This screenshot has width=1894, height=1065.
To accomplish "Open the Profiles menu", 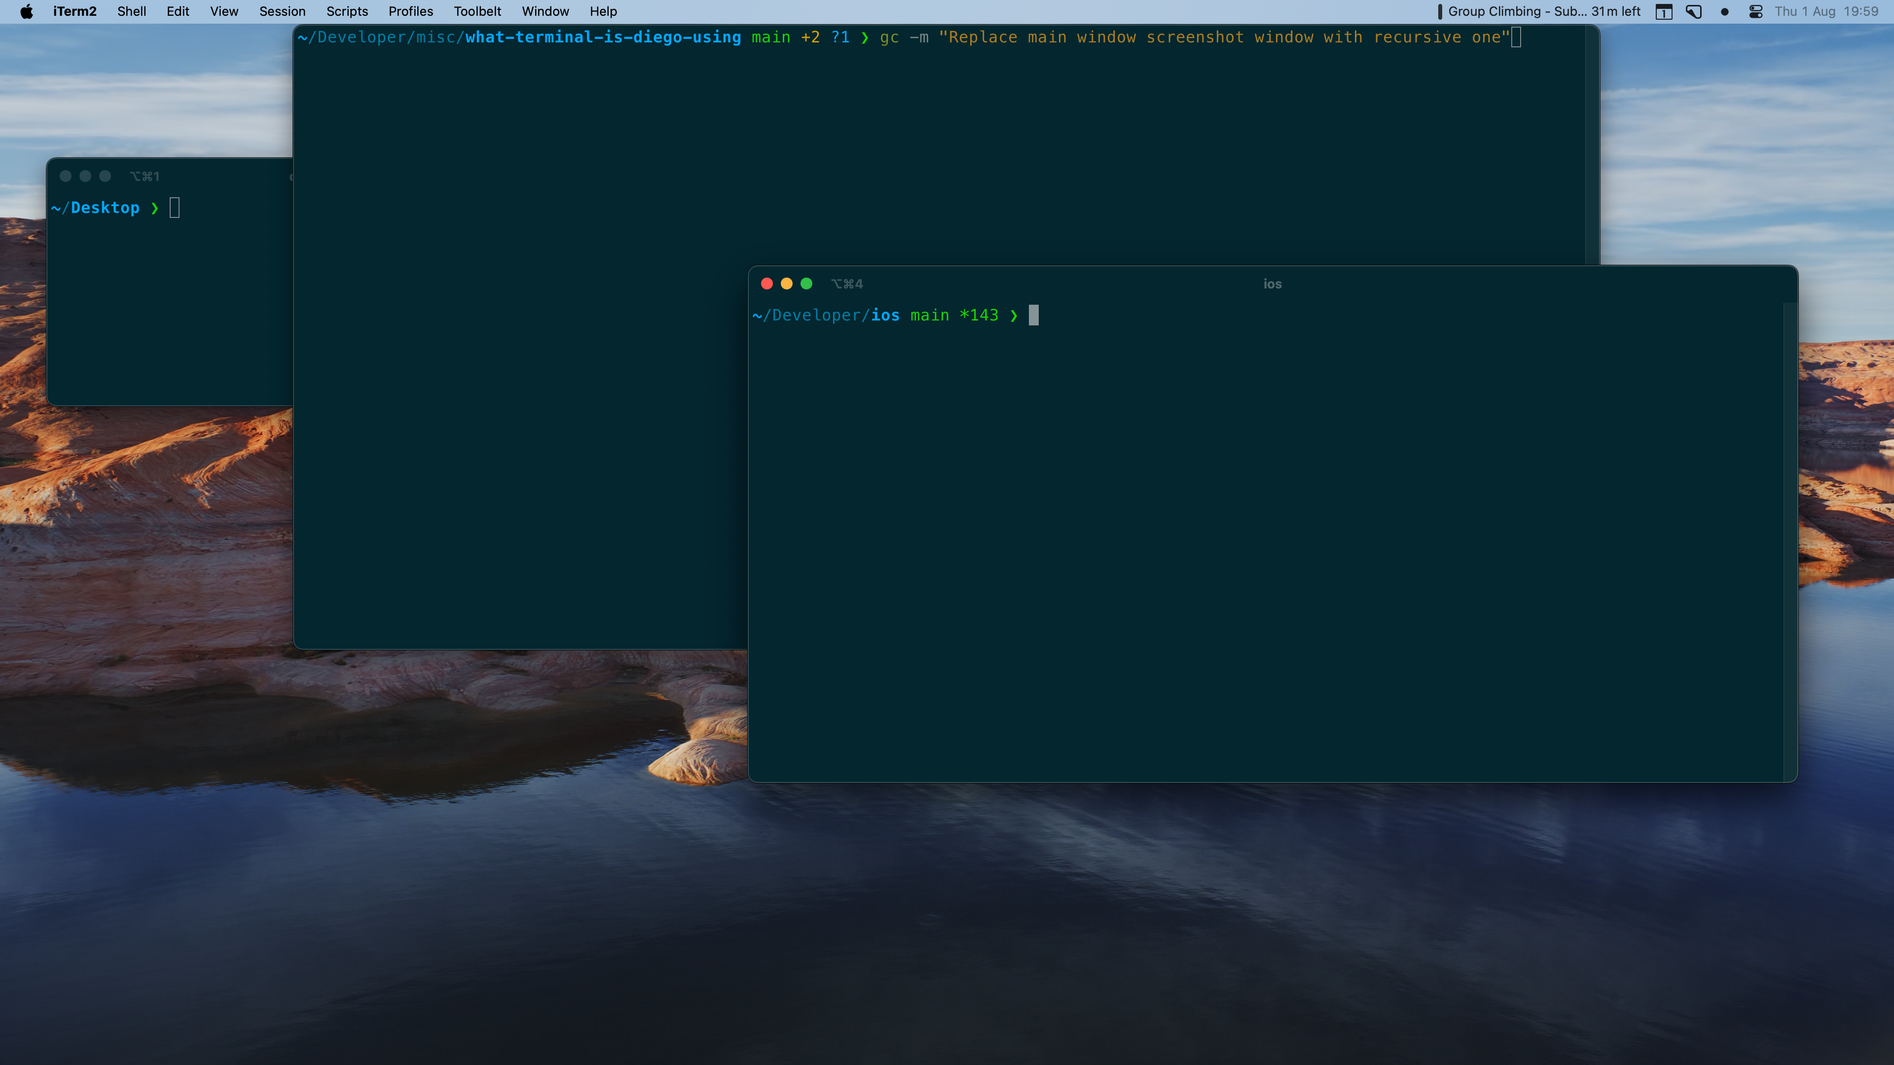I will click(410, 11).
